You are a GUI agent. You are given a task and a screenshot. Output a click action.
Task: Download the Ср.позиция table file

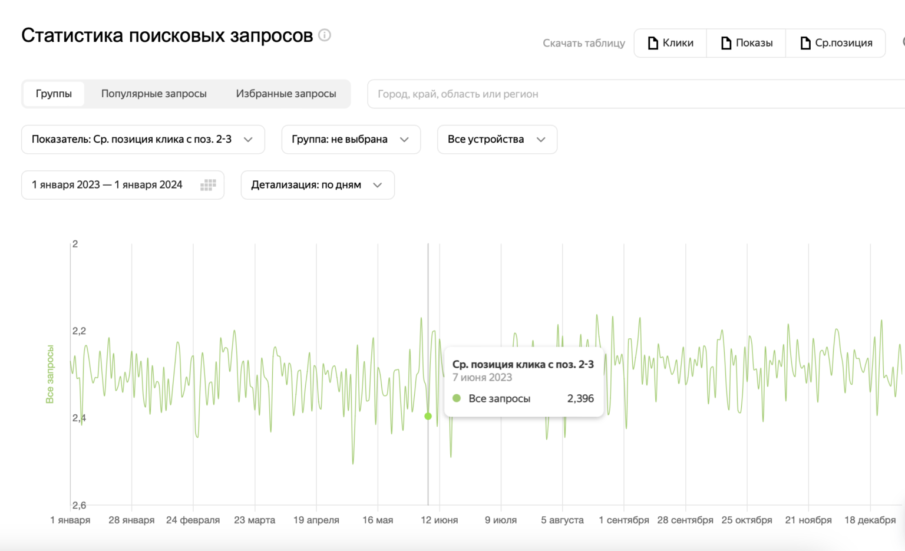(836, 43)
